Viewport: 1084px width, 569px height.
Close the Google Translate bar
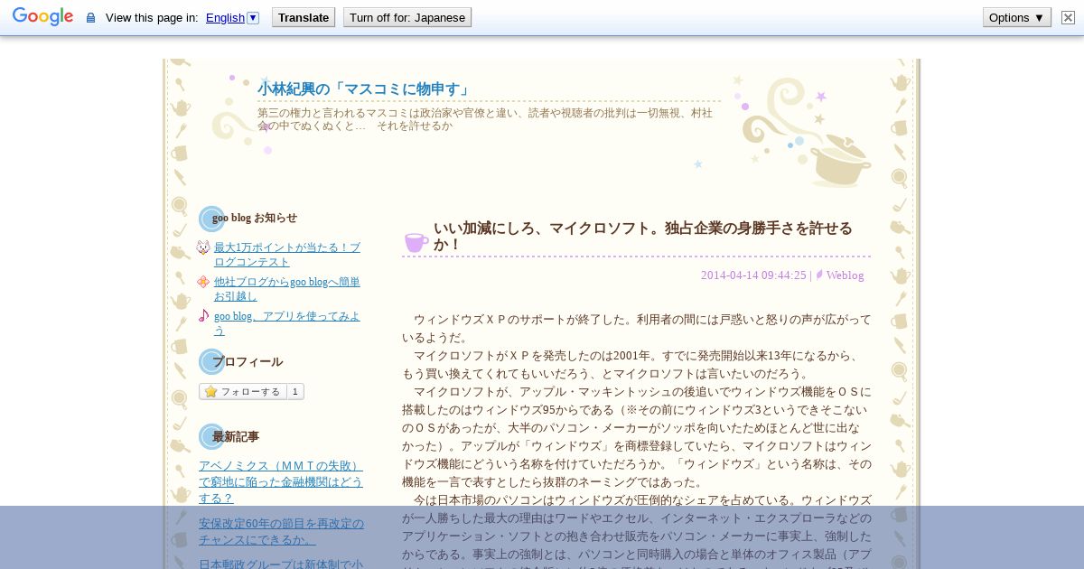pyautogui.click(x=1068, y=17)
